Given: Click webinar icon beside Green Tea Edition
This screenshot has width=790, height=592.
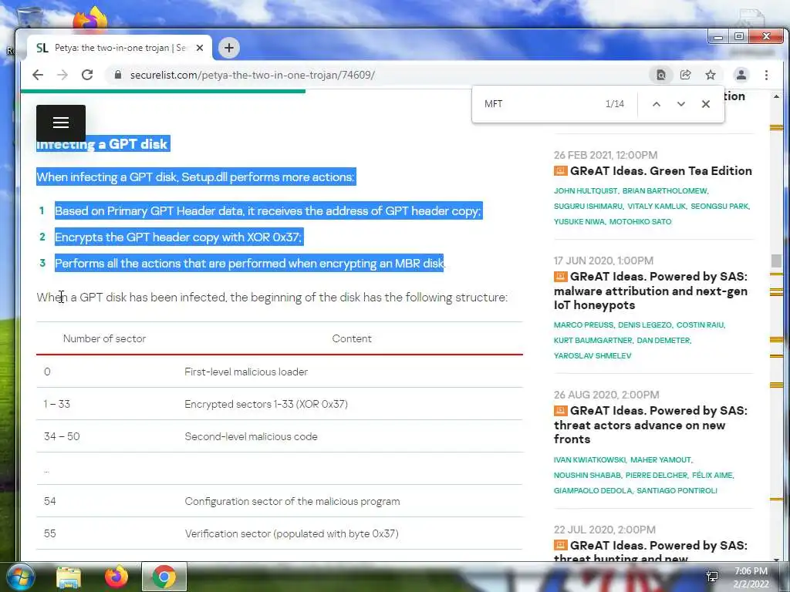Looking at the screenshot, I should tap(560, 170).
